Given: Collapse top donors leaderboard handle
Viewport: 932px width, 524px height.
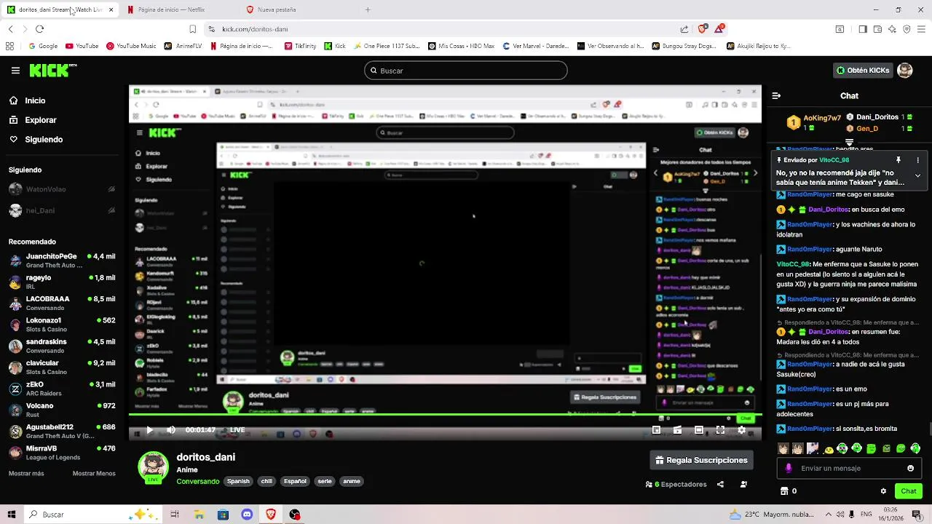Looking at the screenshot, I should click(849, 143).
